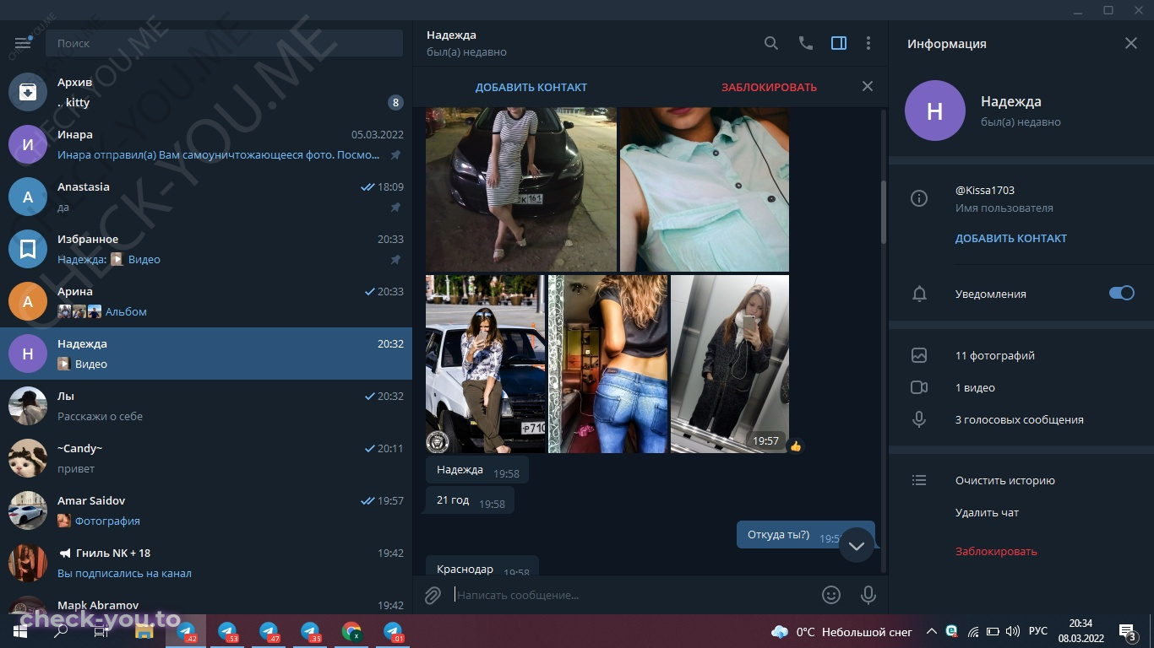Screen dimensions: 1154x648
Task: Hide the info side panel via header icon
Action: pyautogui.click(x=839, y=43)
